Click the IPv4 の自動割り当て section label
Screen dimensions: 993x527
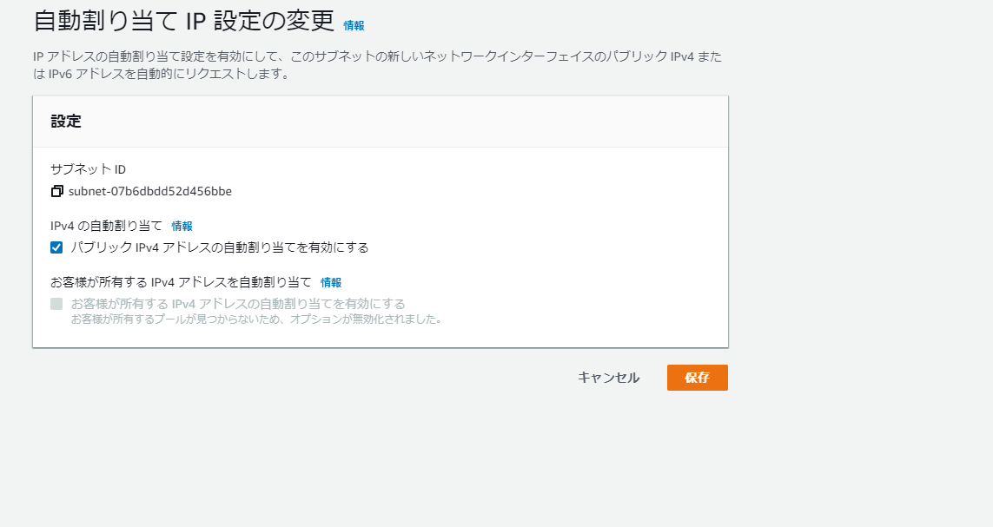click(x=106, y=226)
